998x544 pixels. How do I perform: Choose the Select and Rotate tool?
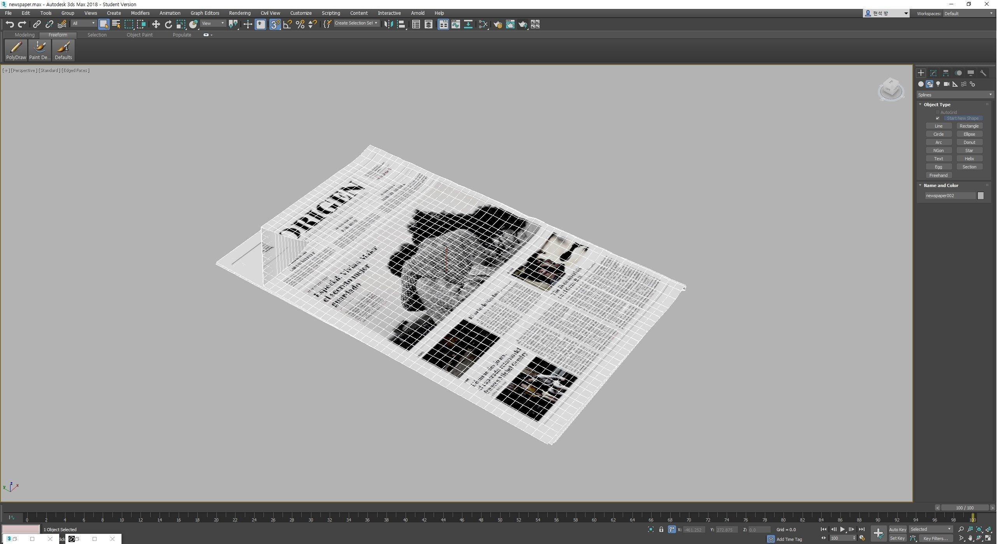[168, 24]
